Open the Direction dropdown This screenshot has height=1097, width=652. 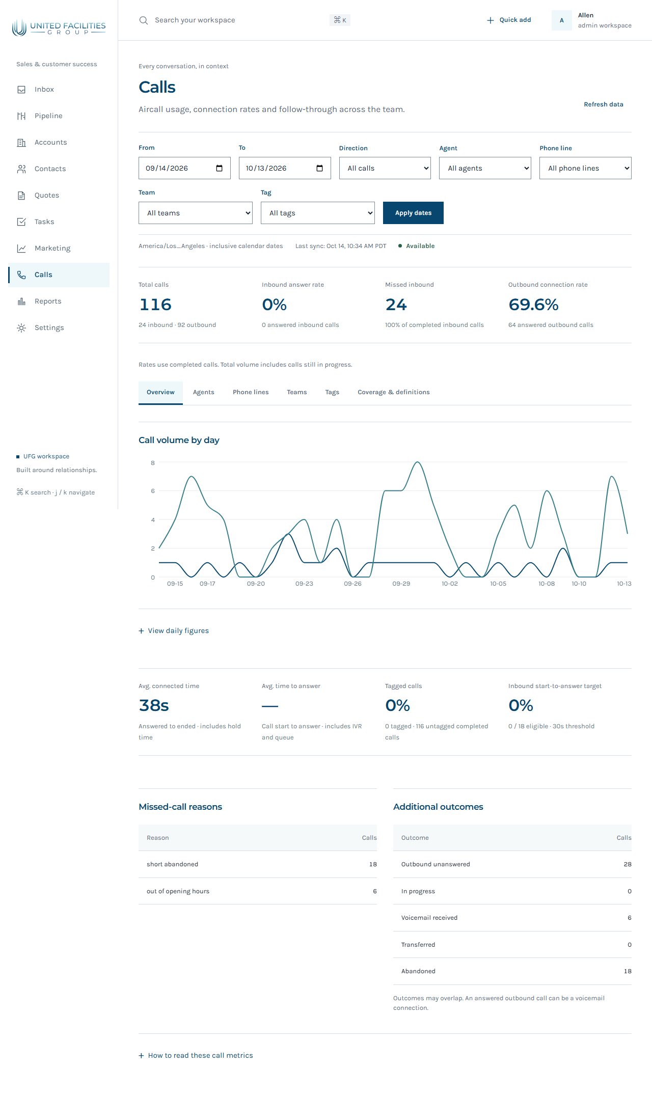click(385, 168)
